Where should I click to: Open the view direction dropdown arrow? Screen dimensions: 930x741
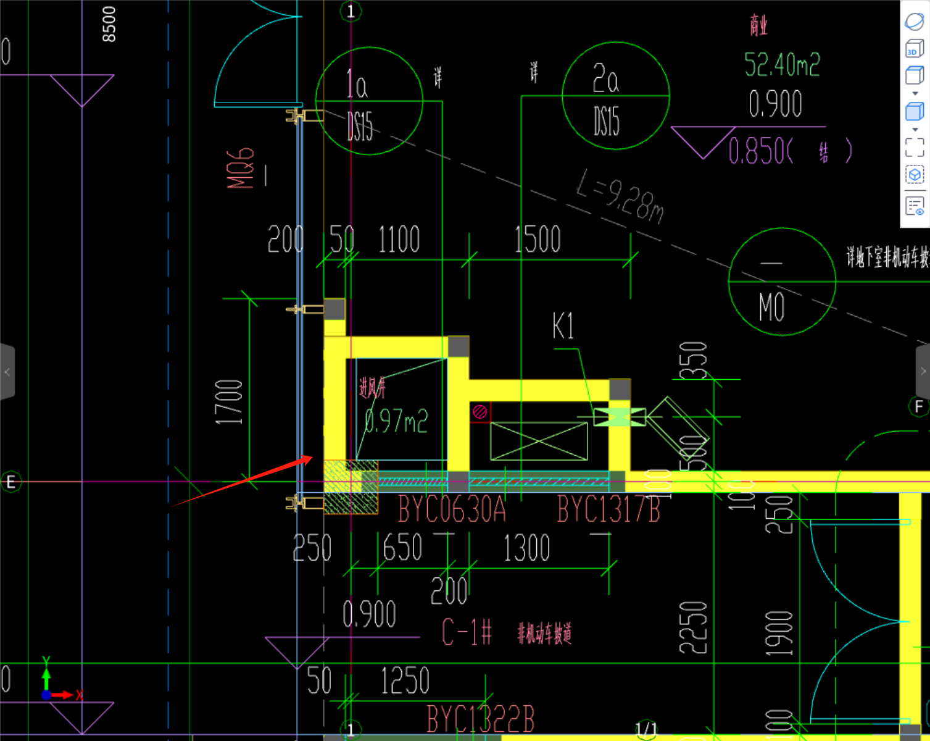915,94
